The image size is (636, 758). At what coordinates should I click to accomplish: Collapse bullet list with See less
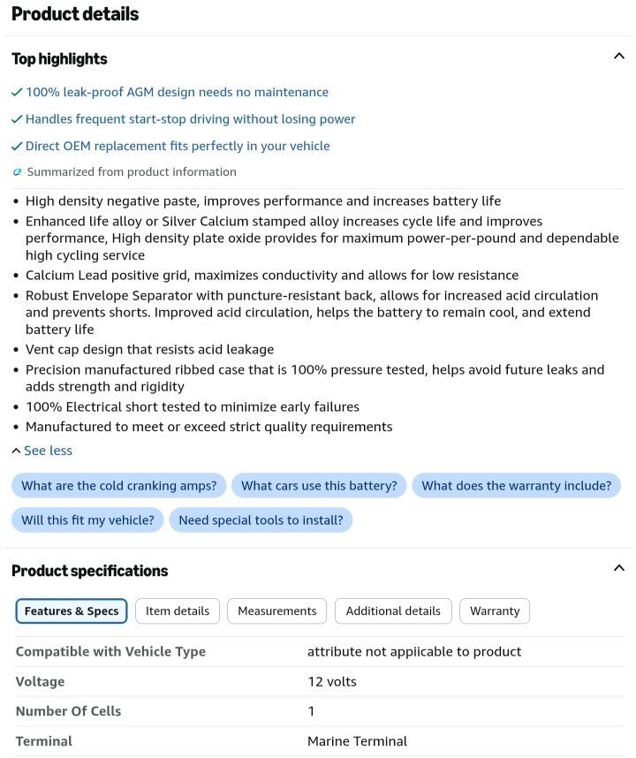(48, 451)
